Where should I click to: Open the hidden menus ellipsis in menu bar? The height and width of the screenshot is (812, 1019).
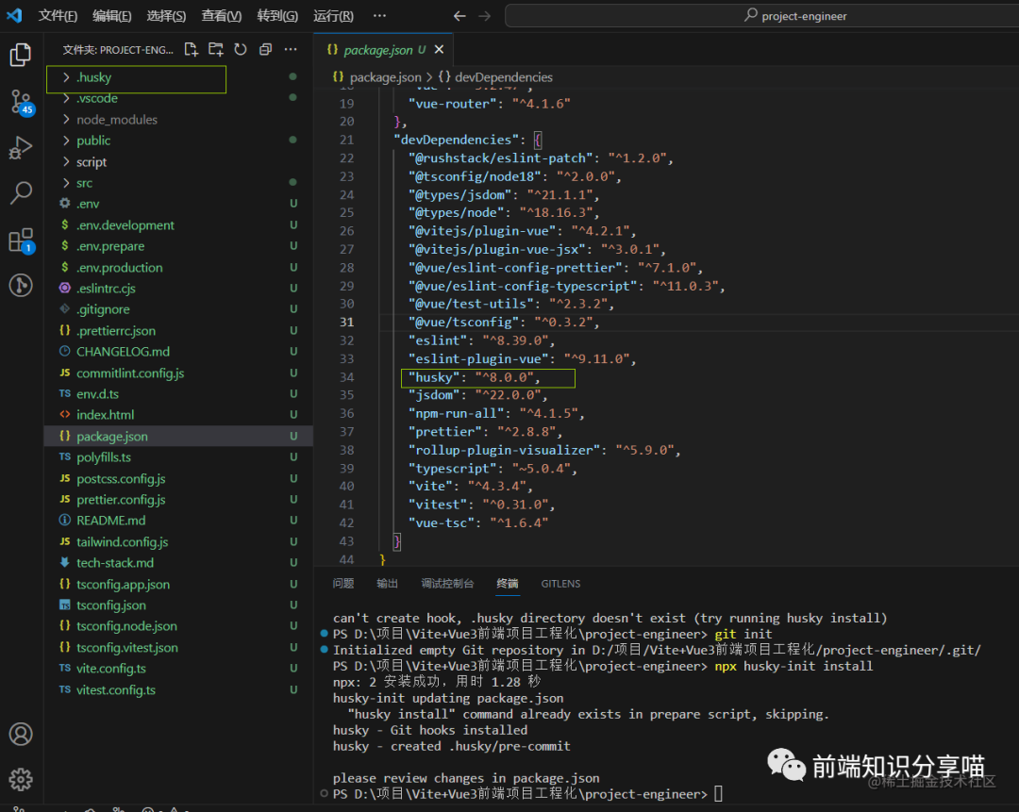click(x=379, y=16)
